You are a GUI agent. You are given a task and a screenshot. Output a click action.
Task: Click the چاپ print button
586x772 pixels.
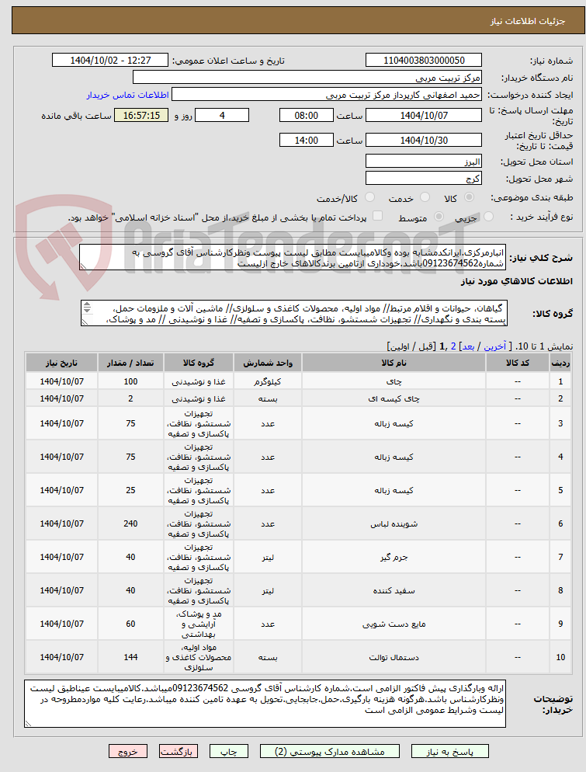click(229, 751)
